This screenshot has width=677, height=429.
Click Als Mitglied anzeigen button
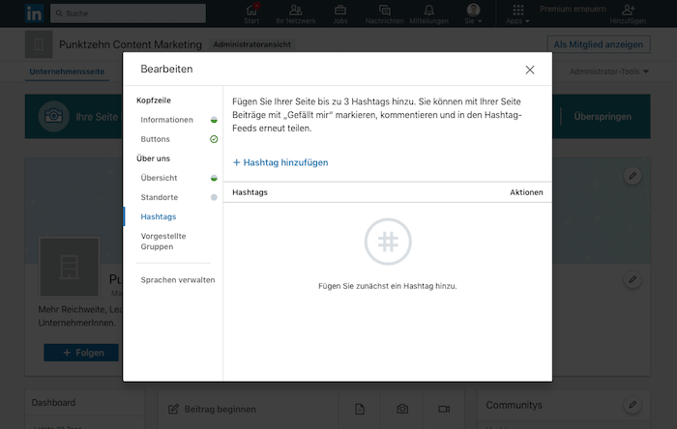[x=599, y=44]
